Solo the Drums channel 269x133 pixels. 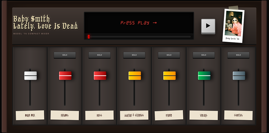click(x=65, y=55)
